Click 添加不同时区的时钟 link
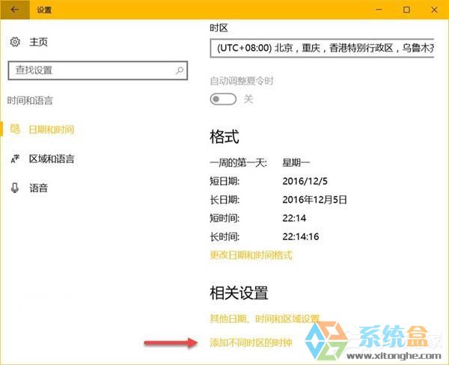This screenshot has width=449, height=365. click(x=251, y=342)
